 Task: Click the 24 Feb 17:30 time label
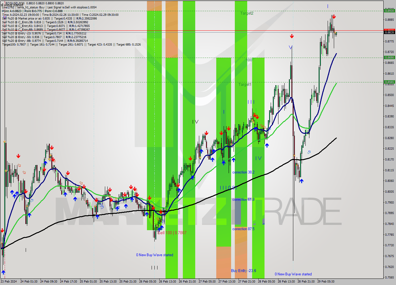(x=69, y=282)
